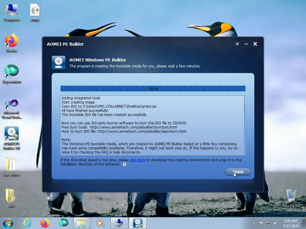Click the 'AOMEI Windows PE Builder' heading
The width and height of the screenshot is (306, 229).
pyautogui.click(x=98, y=60)
